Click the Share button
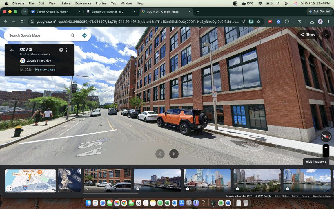This screenshot has width=334, height=209. pyautogui.click(x=308, y=35)
